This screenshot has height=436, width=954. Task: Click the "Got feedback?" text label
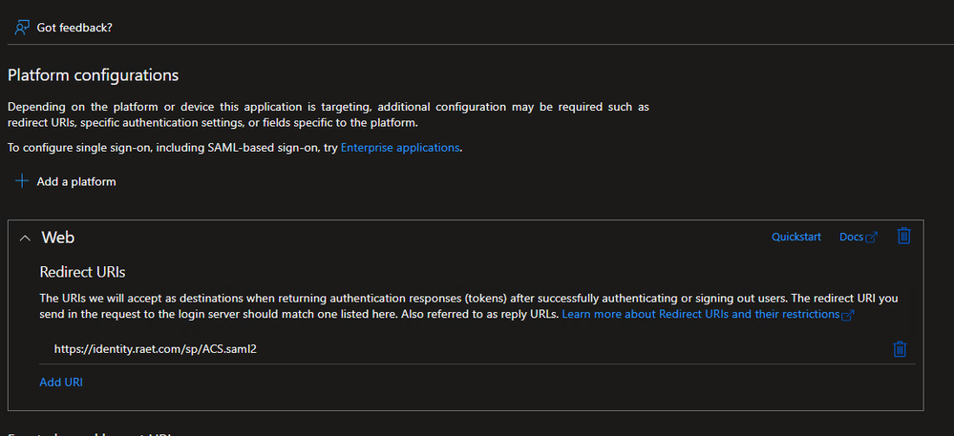point(74,28)
